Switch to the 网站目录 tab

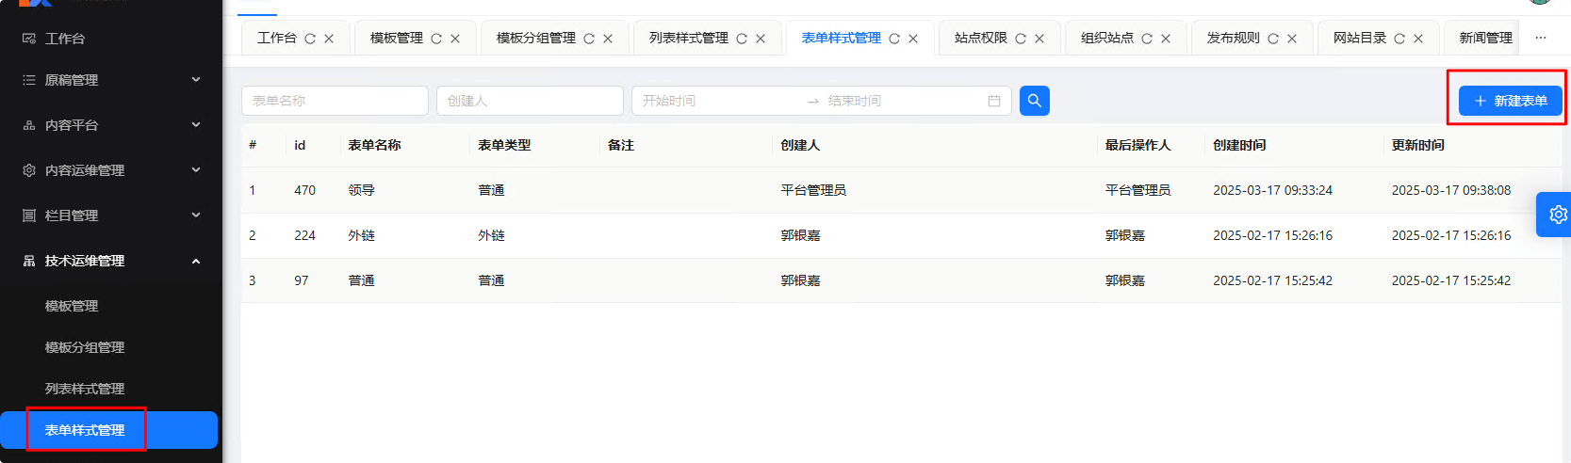pyautogui.click(x=1359, y=39)
